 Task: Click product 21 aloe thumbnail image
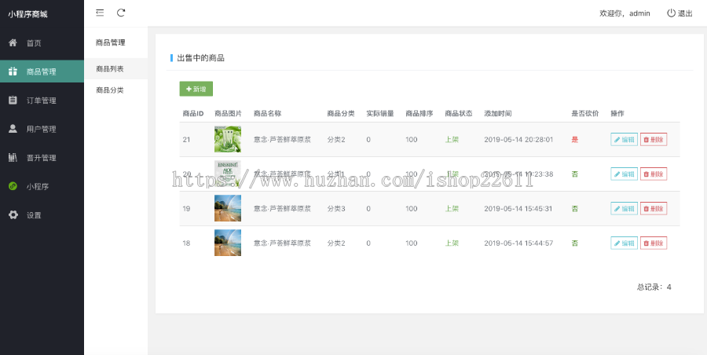click(x=228, y=139)
